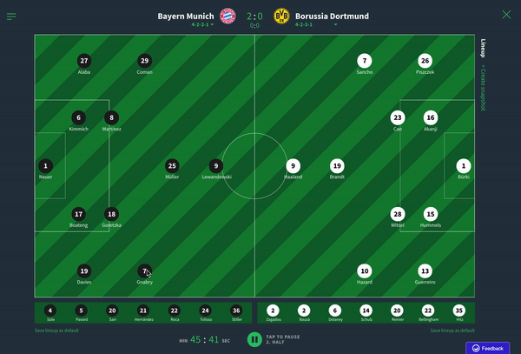Close the lineup view with X

click(506, 15)
